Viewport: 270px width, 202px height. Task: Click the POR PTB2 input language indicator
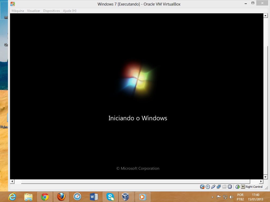(x=240, y=197)
